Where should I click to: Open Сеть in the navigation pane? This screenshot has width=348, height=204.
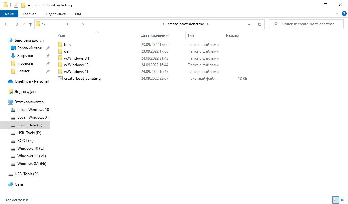[x=19, y=184]
